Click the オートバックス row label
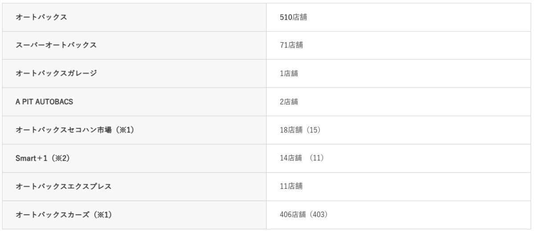The width and height of the screenshot is (534, 231). 41,17
